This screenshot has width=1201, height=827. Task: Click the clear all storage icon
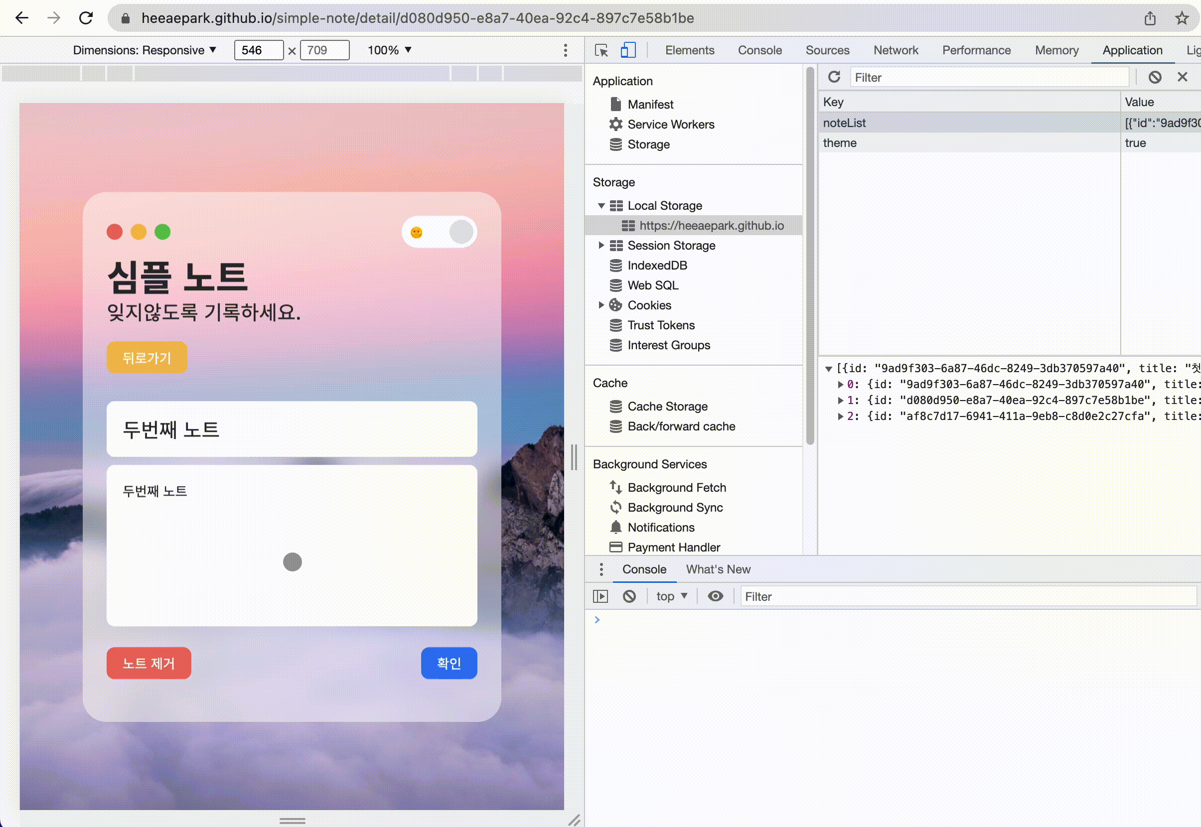[x=1154, y=77]
